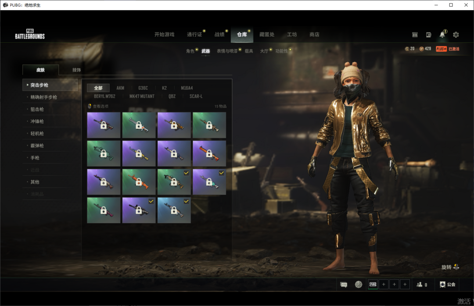Filter skins by SCAR-L
This screenshot has width=474, height=306.
(x=196, y=96)
